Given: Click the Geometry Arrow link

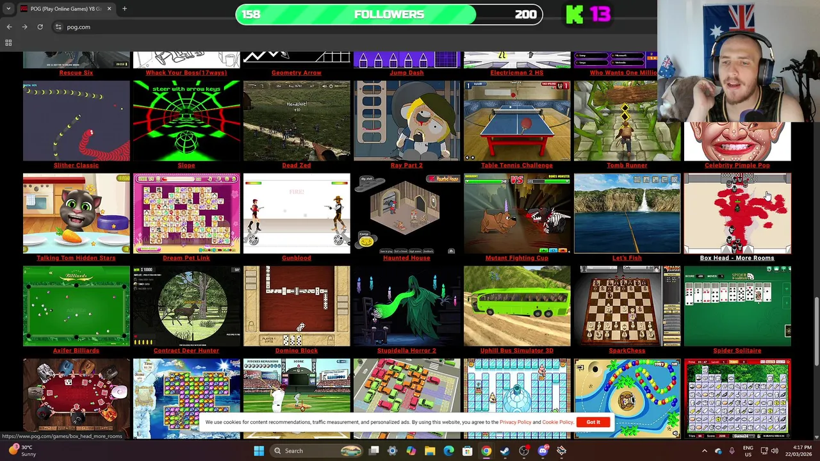Looking at the screenshot, I should (x=297, y=72).
